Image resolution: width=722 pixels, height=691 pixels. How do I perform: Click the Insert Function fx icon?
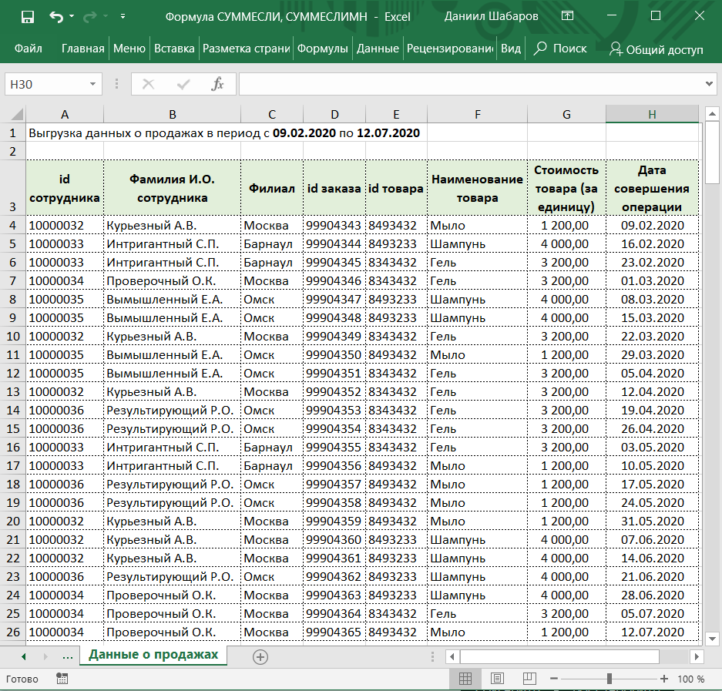tap(217, 84)
